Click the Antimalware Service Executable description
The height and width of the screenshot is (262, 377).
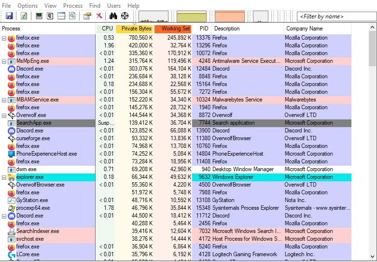pos(246,61)
